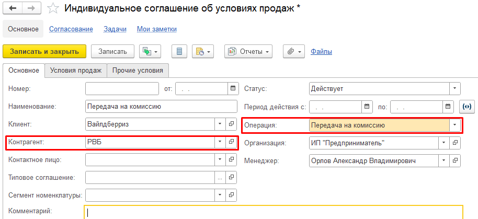The height and width of the screenshot is (219, 478).
Task: Click the period selection button beside end date
Action: (x=466, y=107)
